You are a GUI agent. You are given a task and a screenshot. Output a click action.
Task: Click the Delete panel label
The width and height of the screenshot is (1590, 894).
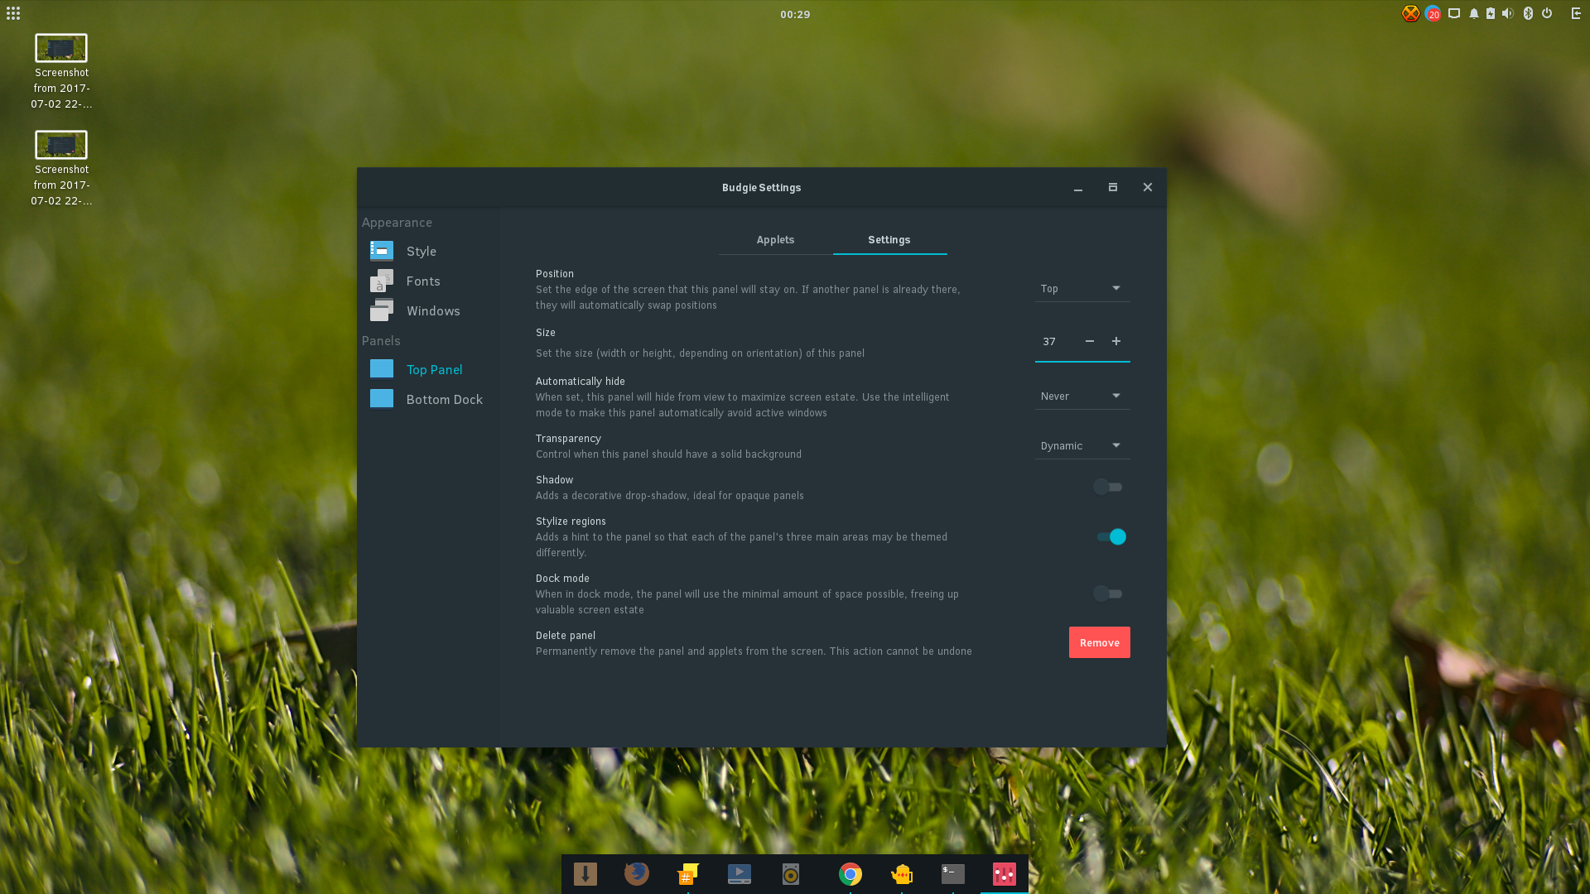(566, 635)
